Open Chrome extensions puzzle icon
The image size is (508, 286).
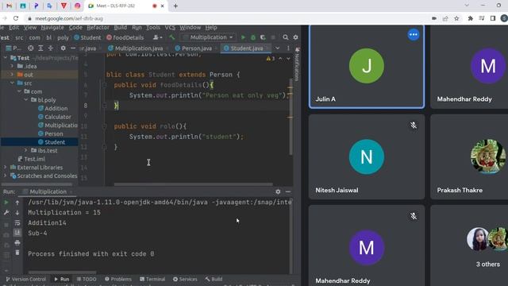point(471,18)
